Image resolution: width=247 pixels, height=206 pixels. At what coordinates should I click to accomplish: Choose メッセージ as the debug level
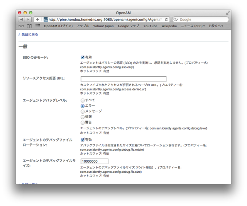click(83, 111)
